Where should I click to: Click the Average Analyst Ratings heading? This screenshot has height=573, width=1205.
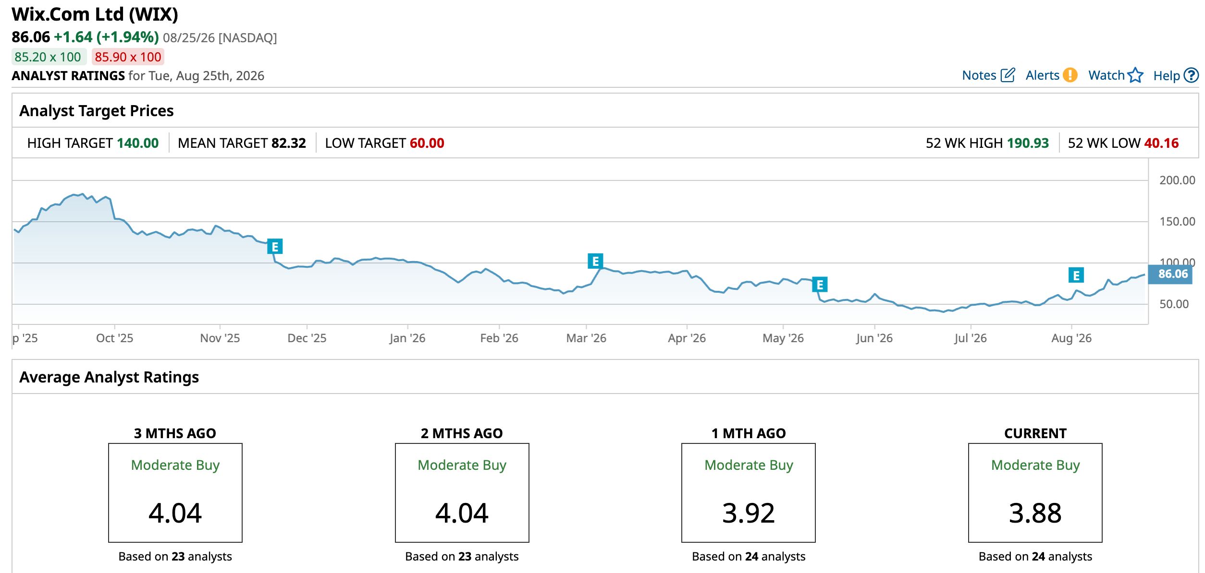[109, 377]
